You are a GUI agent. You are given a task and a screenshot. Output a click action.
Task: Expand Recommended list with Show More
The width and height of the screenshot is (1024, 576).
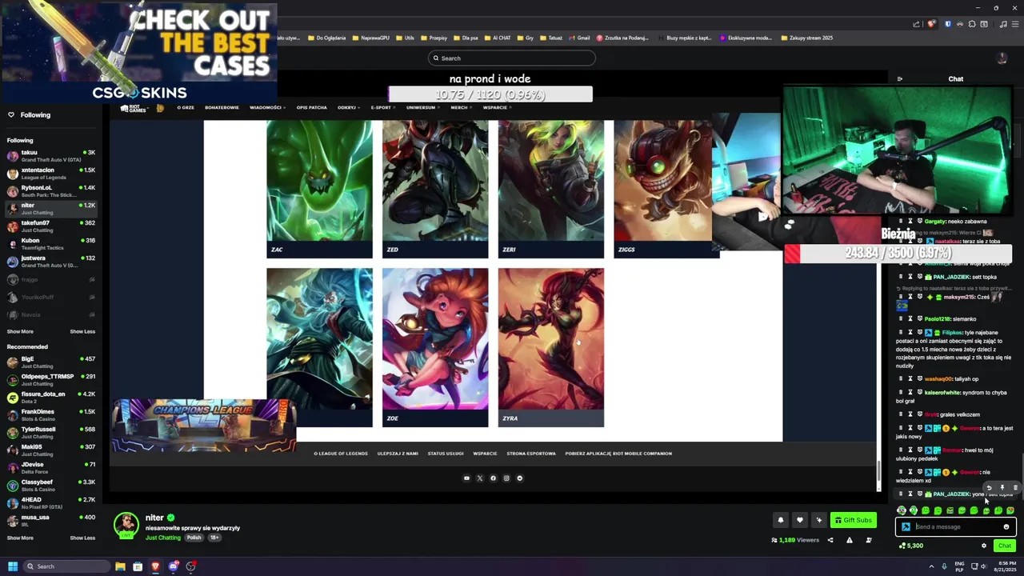click(20, 538)
